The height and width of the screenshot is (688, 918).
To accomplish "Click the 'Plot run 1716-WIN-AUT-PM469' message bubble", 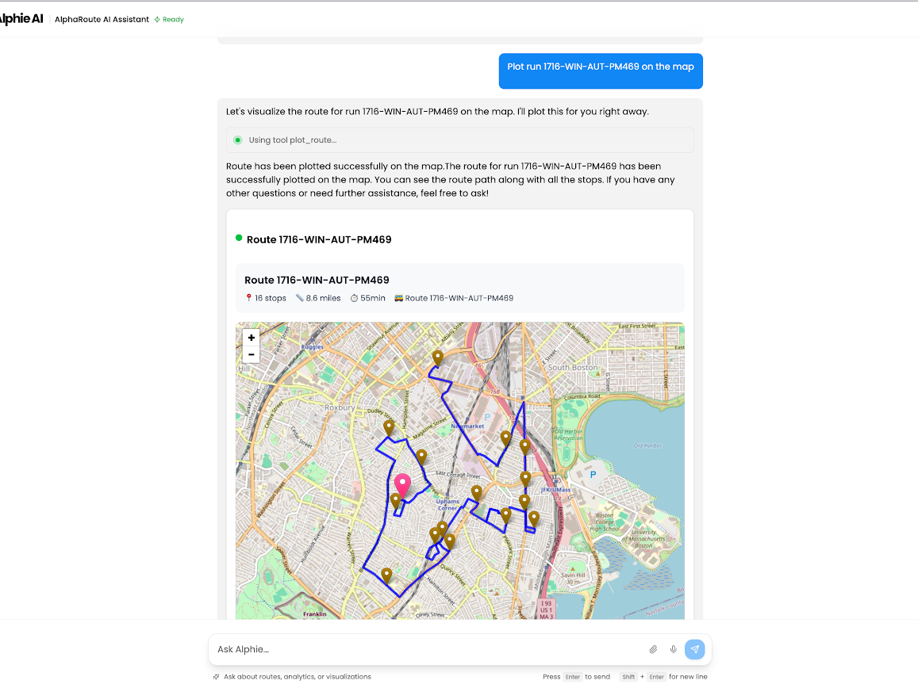I will pyautogui.click(x=601, y=71).
